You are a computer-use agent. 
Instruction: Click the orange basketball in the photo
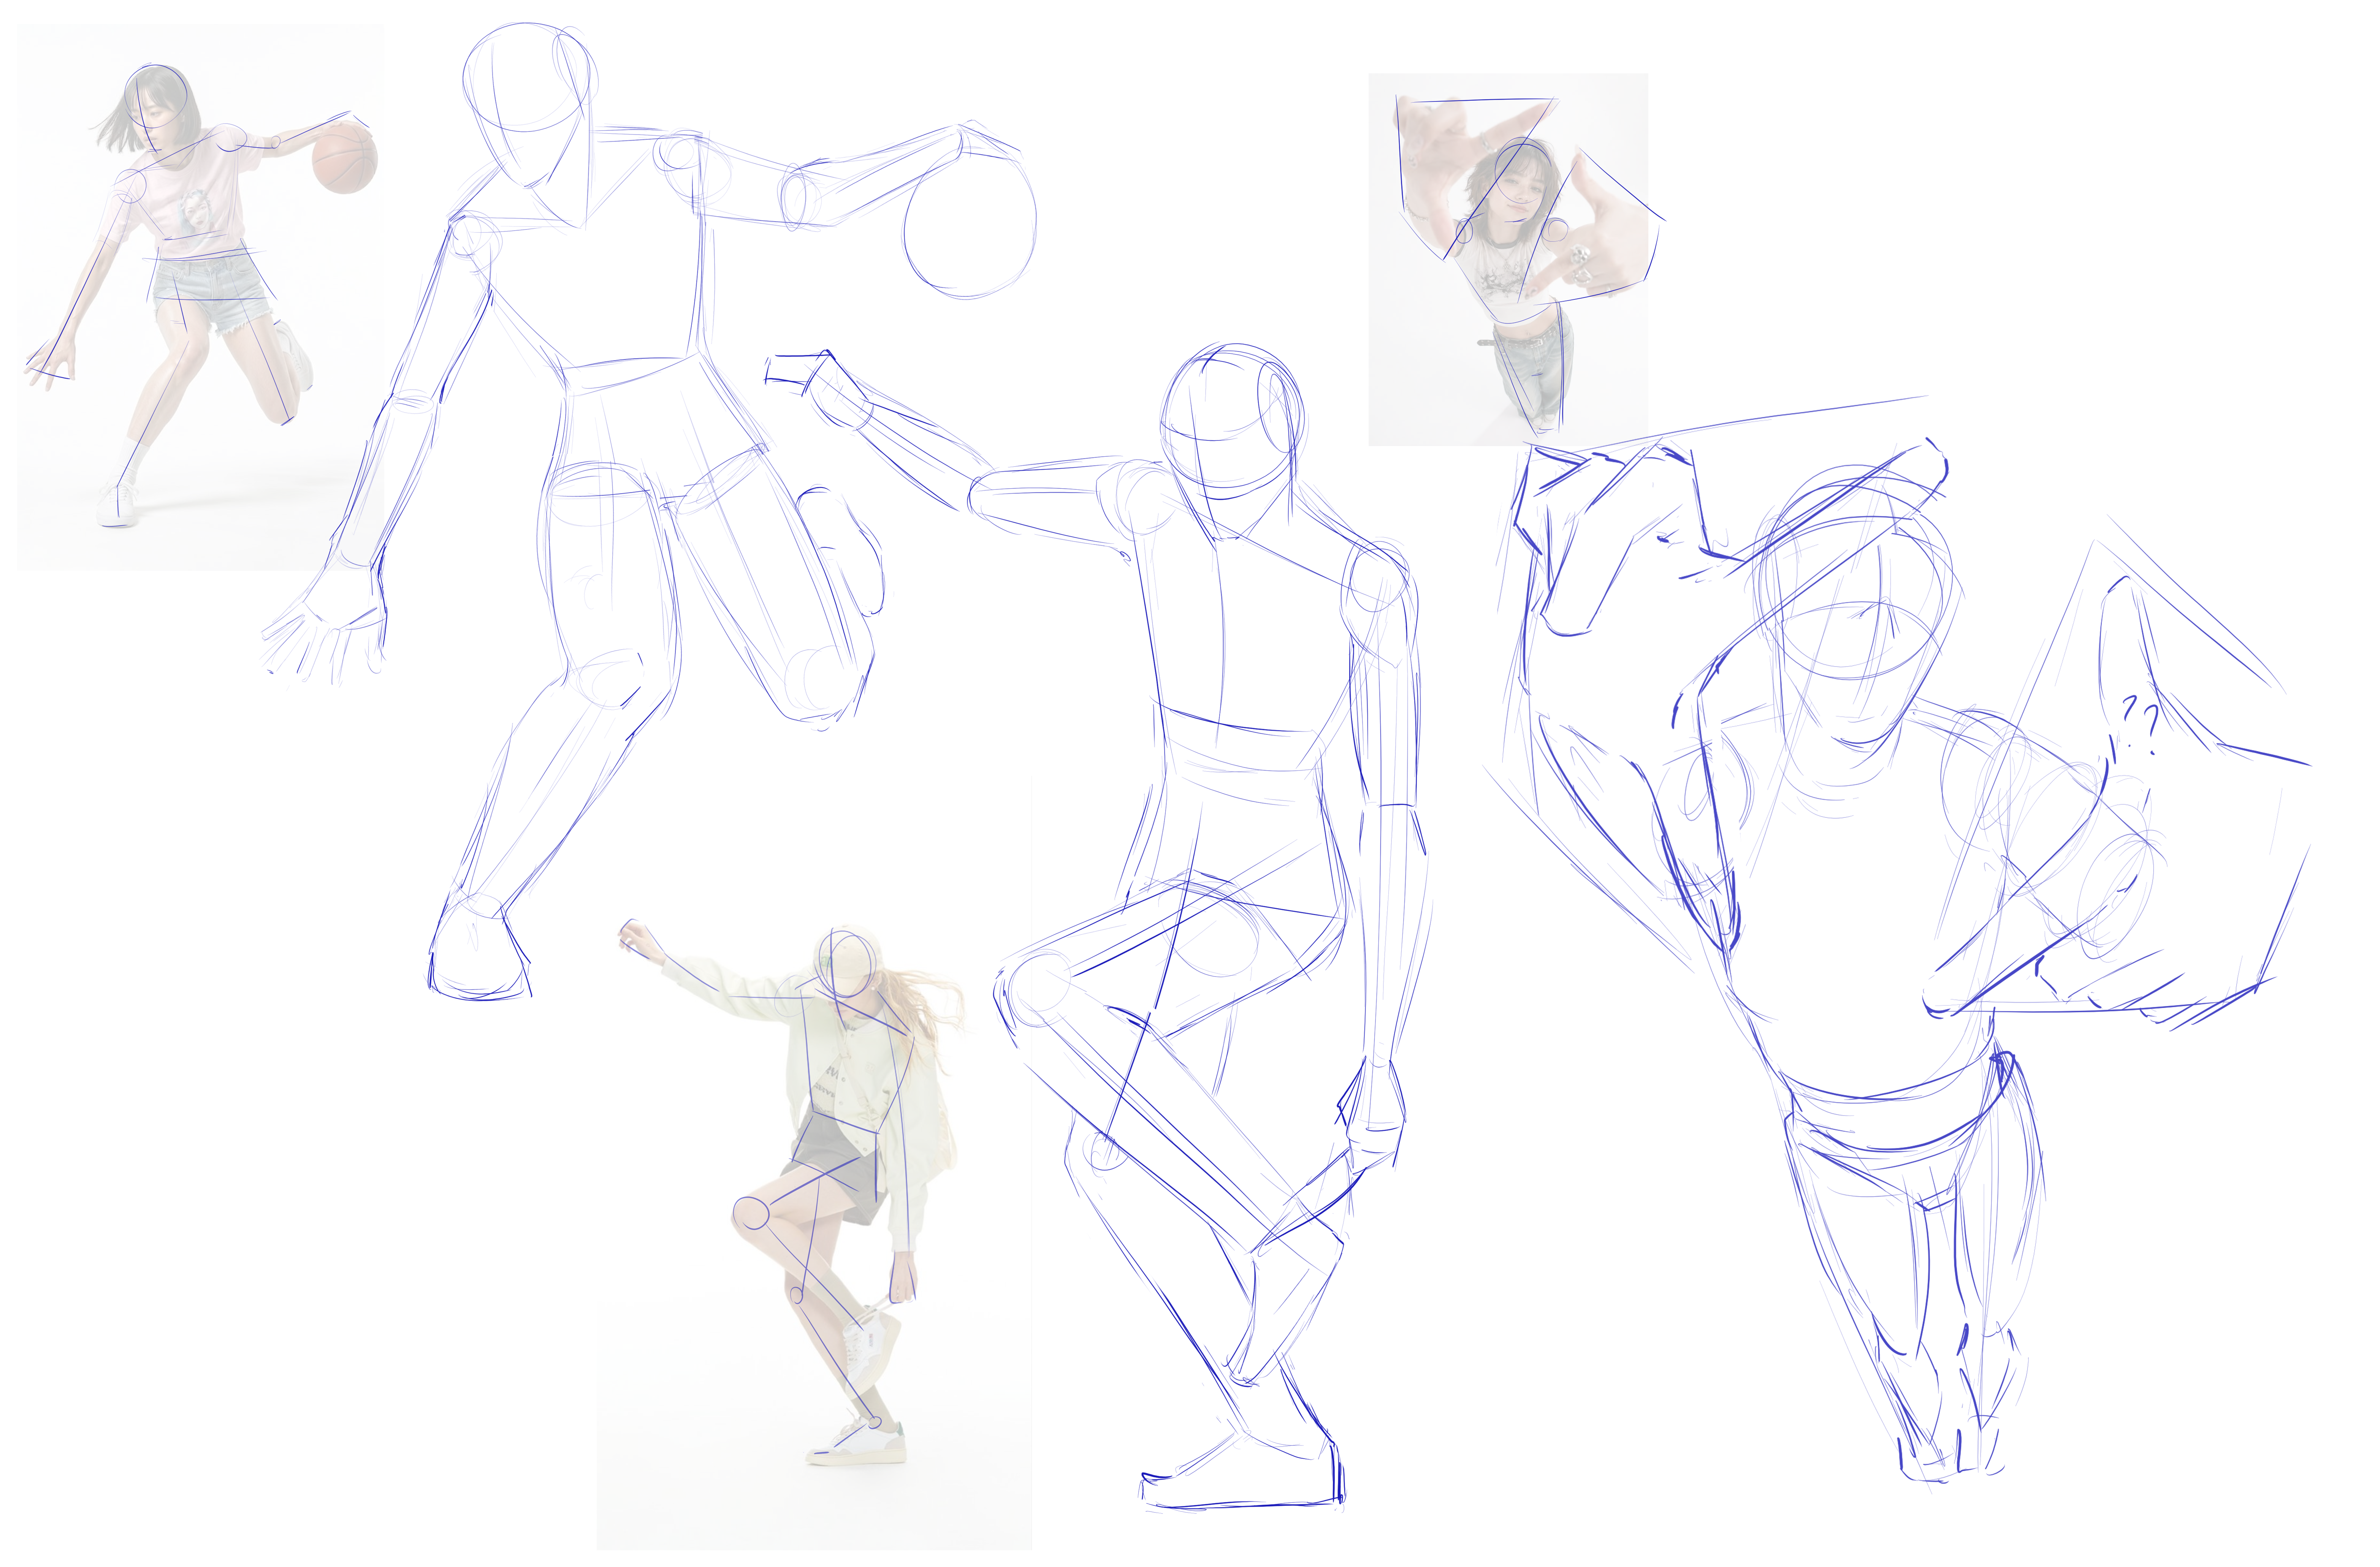coord(344,158)
